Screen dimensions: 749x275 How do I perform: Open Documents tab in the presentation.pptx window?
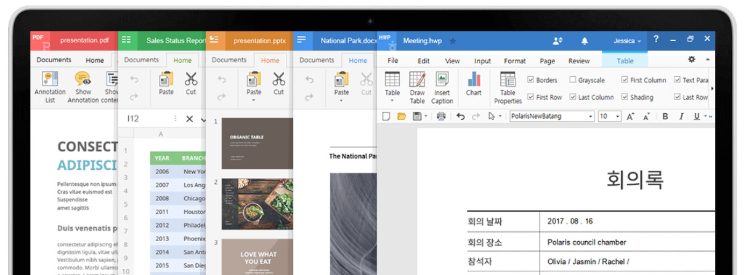tap(229, 60)
